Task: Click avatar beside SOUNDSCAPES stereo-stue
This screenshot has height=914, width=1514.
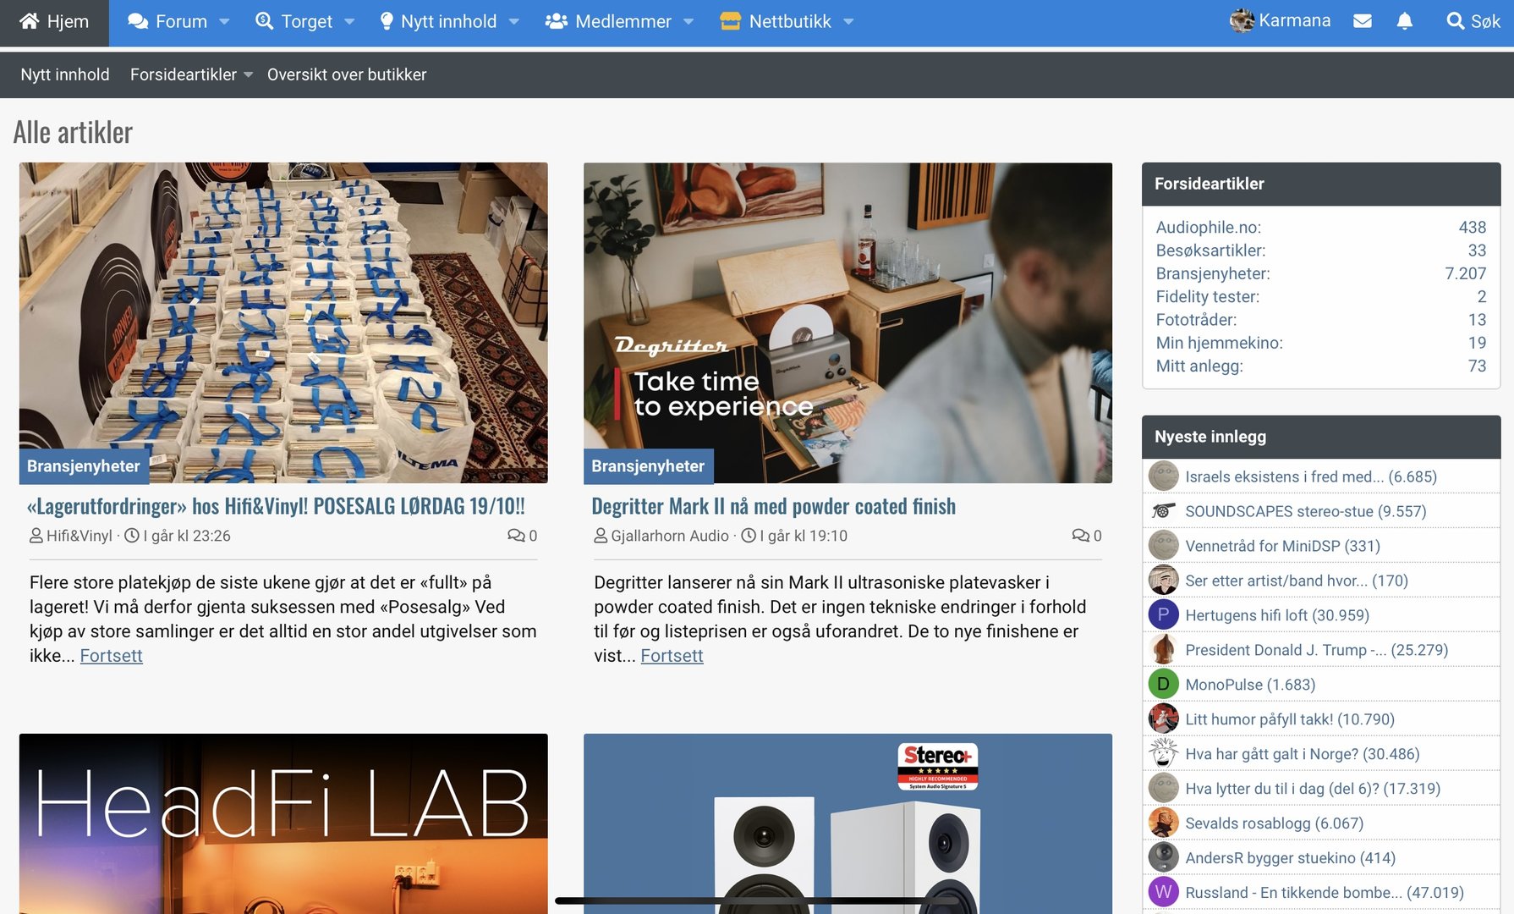Action: coord(1164,510)
